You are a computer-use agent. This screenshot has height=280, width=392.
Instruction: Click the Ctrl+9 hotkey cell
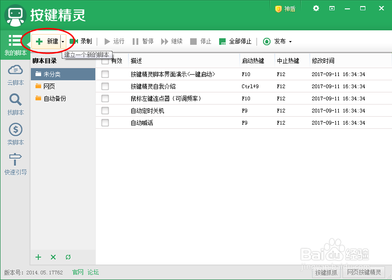point(250,86)
